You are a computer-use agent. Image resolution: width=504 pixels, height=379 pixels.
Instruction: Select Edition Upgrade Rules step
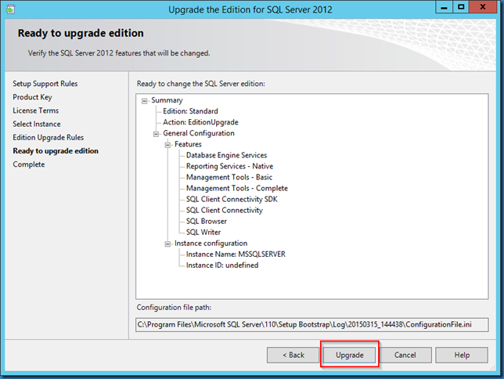coord(49,138)
